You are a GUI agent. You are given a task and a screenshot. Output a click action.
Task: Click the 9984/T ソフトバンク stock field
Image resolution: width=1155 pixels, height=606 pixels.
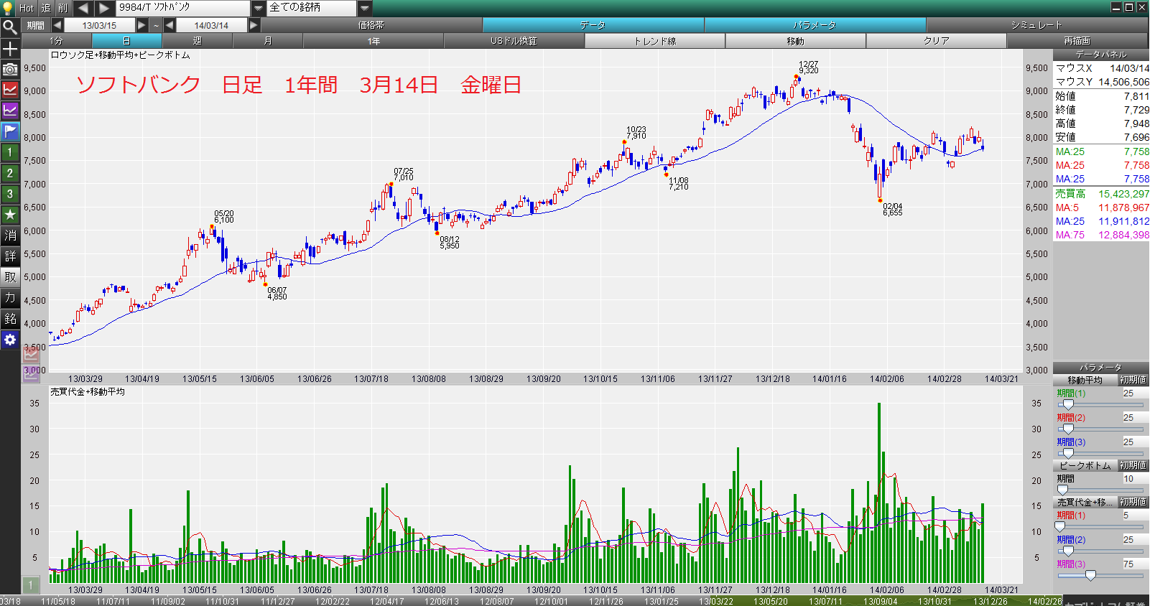pyautogui.click(x=184, y=8)
